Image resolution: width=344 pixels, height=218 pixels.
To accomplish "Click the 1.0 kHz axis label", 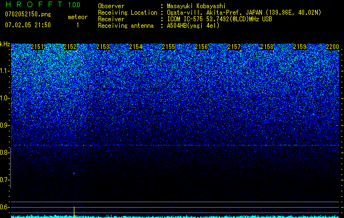I will click(5, 98).
